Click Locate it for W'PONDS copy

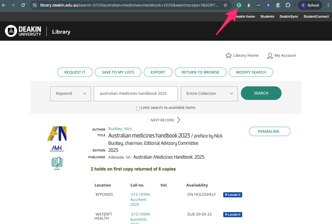tap(232, 195)
